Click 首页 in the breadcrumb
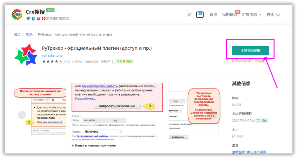The height and width of the screenshot is (158, 297). (17, 35)
